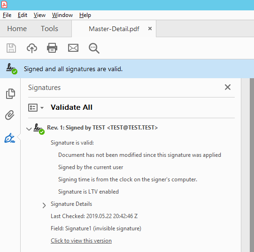254x252 pixels.
Task: Open Page Thumbnails panel in sidebar
Action: click(x=10, y=94)
